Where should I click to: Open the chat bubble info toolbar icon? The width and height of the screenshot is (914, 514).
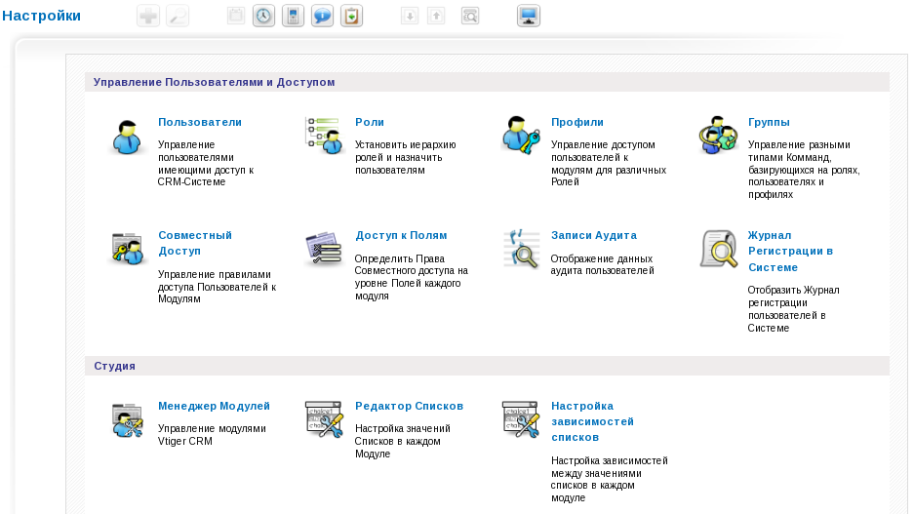[322, 16]
